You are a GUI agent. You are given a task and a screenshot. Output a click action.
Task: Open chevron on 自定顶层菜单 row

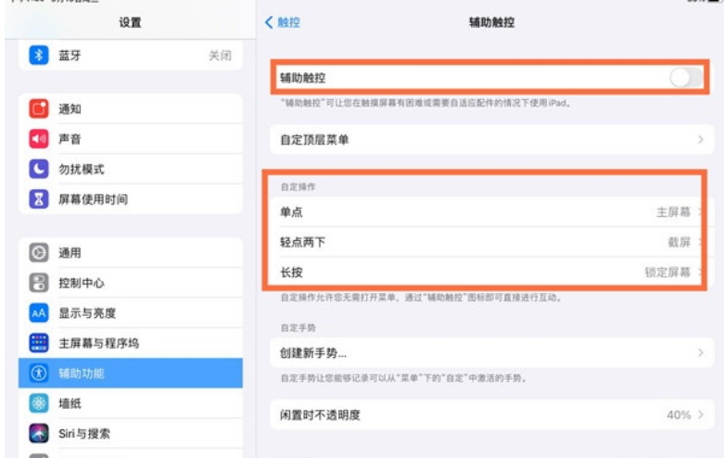click(x=701, y=139)
